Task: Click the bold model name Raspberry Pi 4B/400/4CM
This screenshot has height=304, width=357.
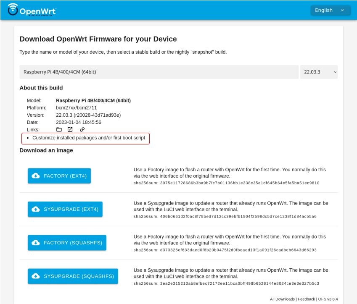Action: tap(93, 100)
